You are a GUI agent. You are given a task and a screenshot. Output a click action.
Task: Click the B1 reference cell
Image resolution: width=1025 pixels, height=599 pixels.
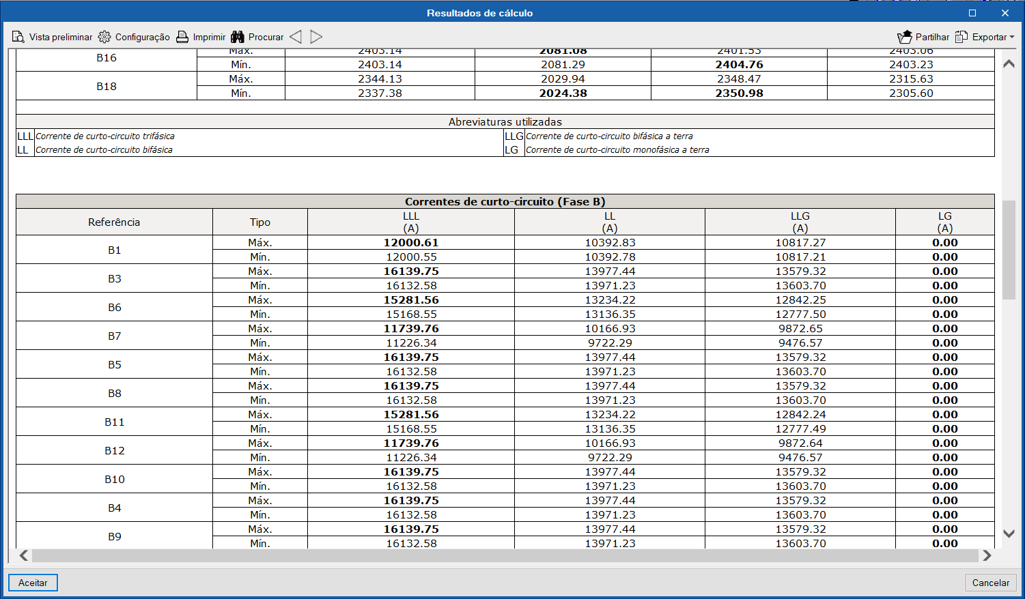(114, 250)
